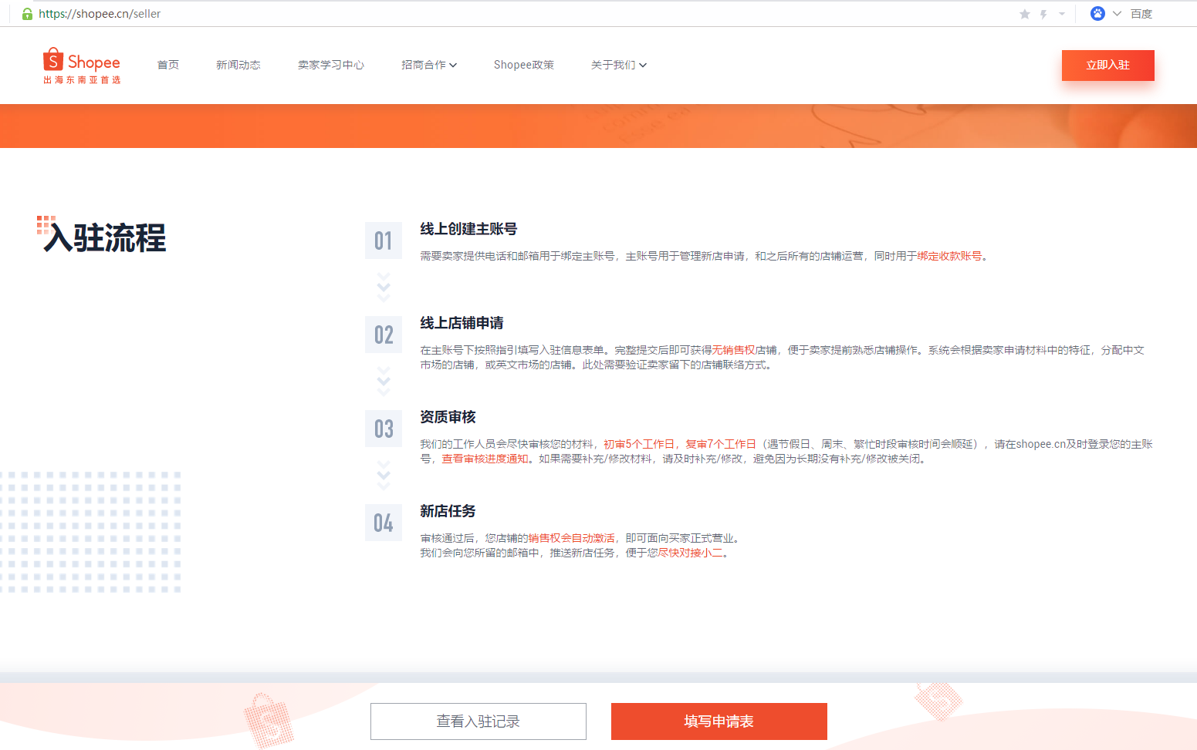Viewport: 1197px width, 750px height.
Task: Click the blue Baidu paw icon
Action: click(x=1097, y=13)
